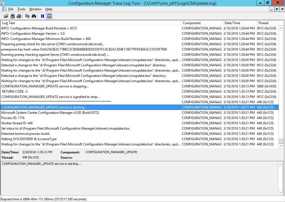Click the Thread value '448 (0x1C0)' in details

point(30,157)
